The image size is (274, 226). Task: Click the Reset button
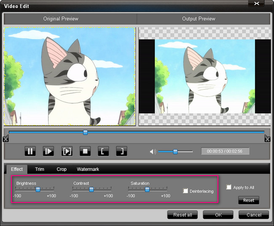(x=249, y=200)
